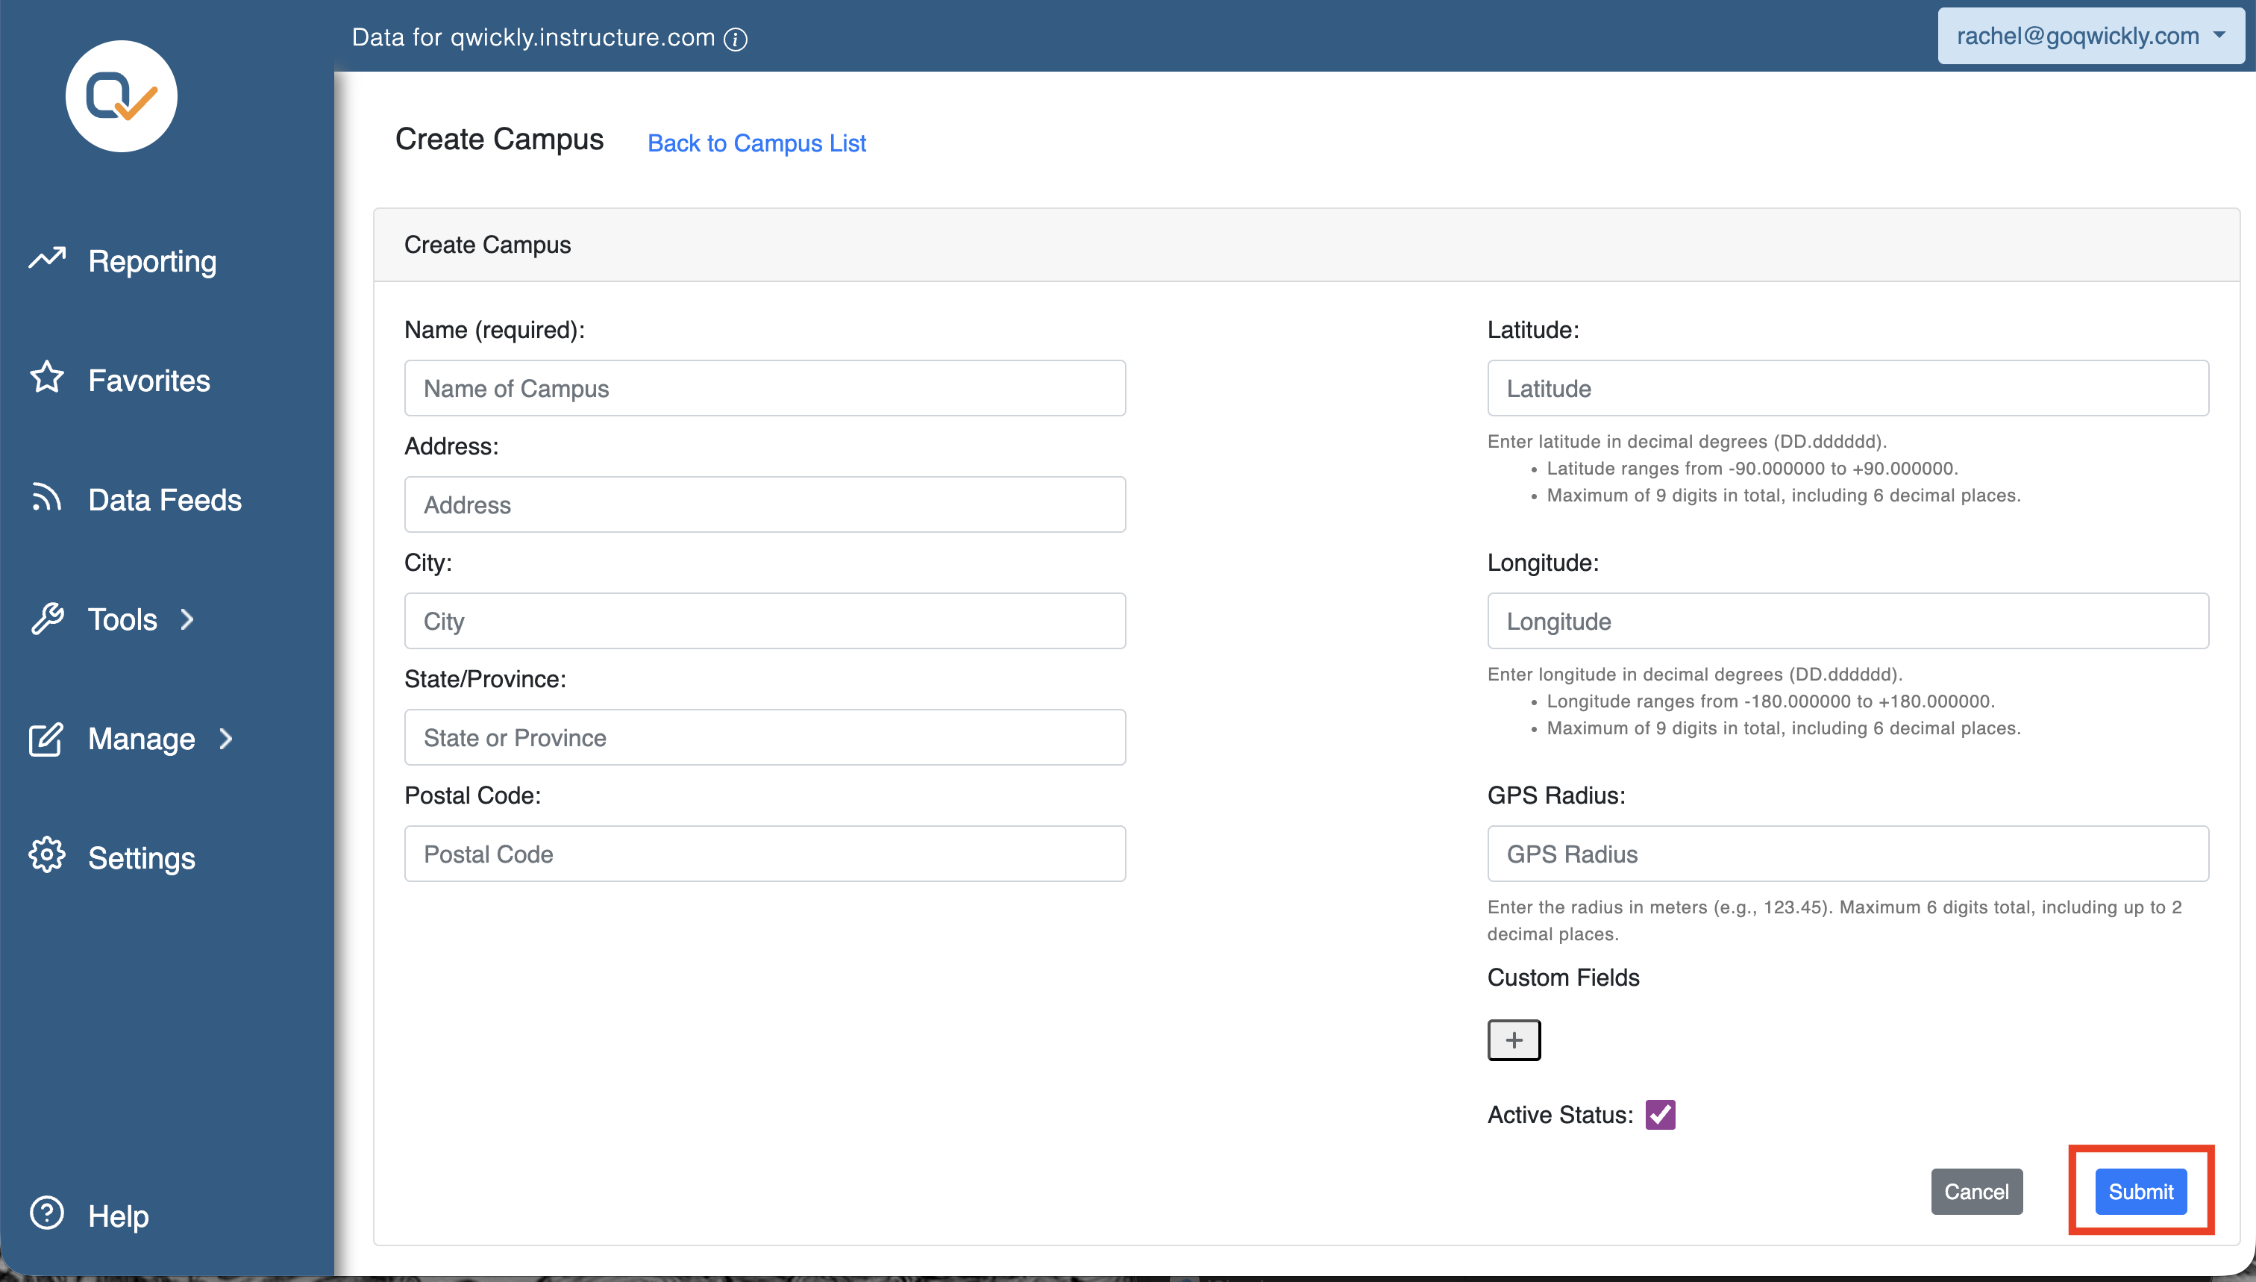Image resolution: width=2256 pixels, height=1282 pixels.
Task: Click the 'GPS Radius:' label
Action: [x=1556, y=796]
